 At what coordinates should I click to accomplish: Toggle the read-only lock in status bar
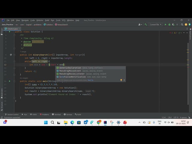[x=189, y=118]
